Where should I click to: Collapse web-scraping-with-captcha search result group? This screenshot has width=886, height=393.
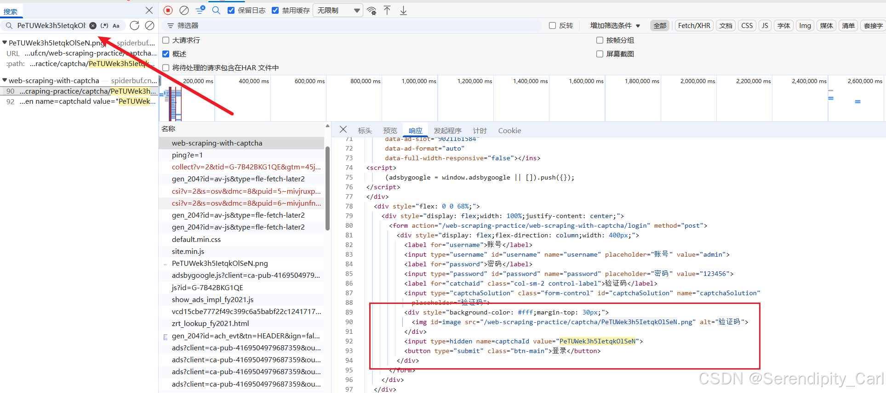coord(5,80)
